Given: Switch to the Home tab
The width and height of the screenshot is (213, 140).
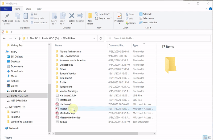Looking at the screenshot, I should [17, 9].
